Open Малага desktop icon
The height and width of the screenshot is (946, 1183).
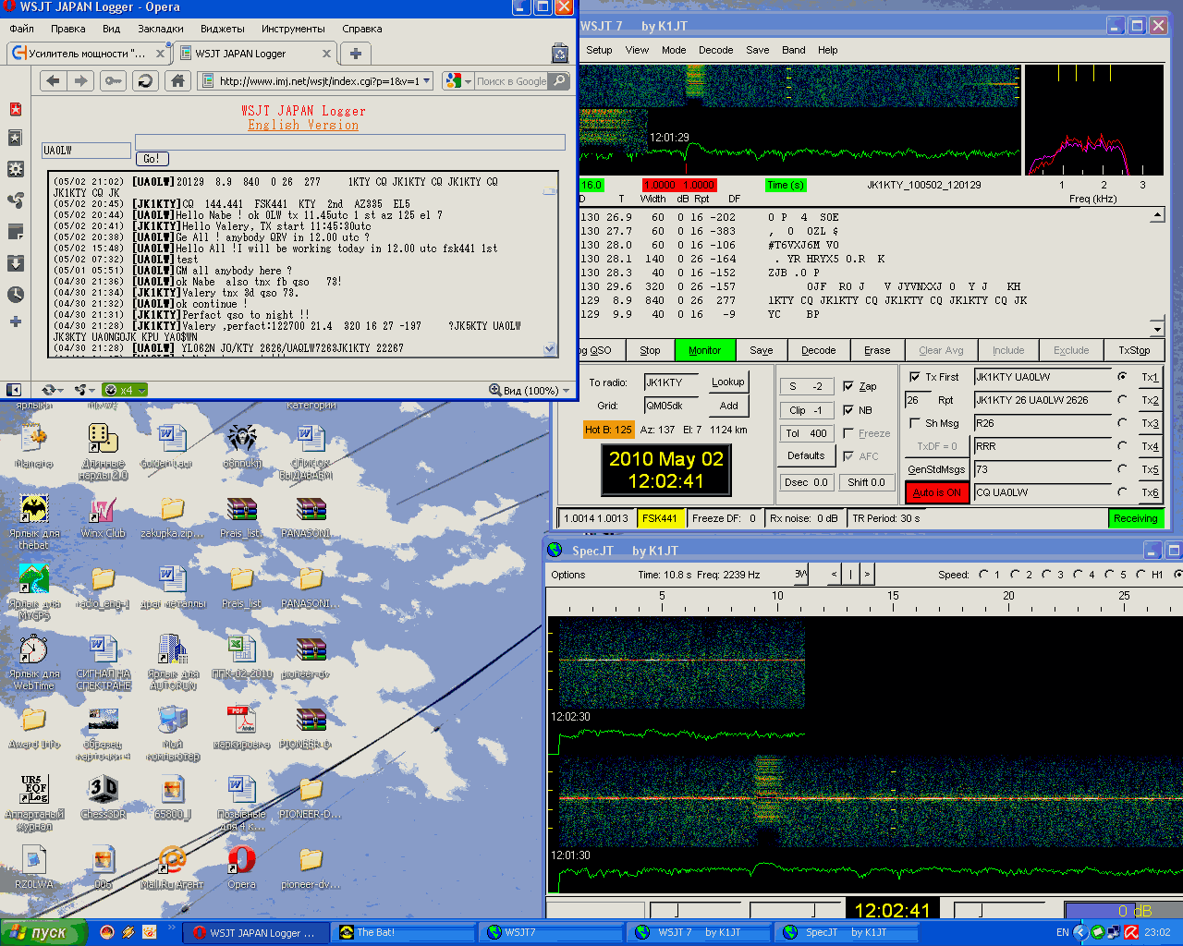33,446
